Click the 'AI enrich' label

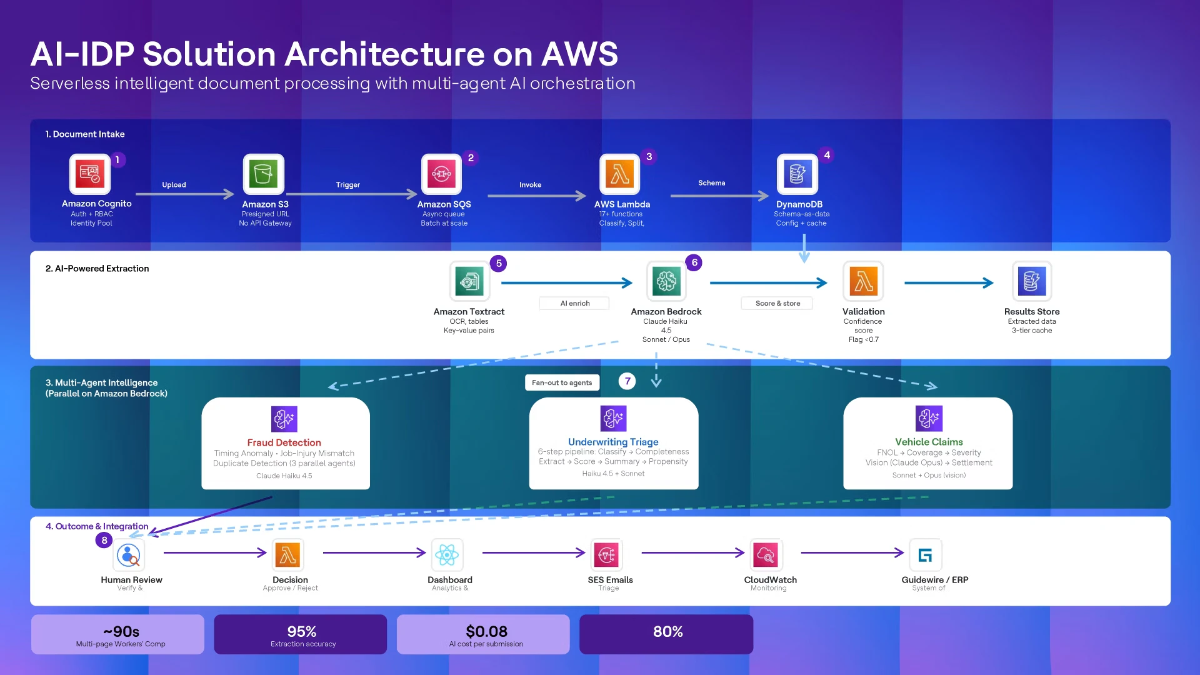pyautogui.click(x=574, y=303)
